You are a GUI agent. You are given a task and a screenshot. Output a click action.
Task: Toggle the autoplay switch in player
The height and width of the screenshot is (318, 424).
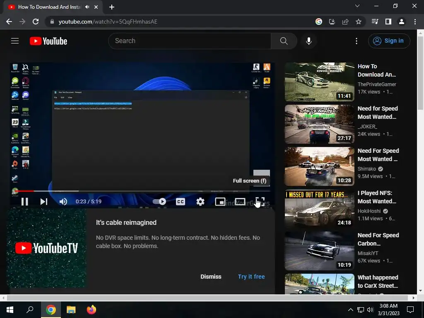click(x=159, y=202)
